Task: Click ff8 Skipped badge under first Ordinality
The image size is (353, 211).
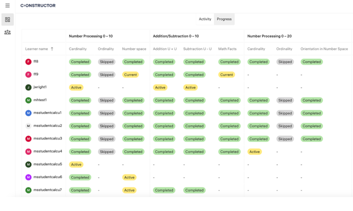Action: click(106, 61)
